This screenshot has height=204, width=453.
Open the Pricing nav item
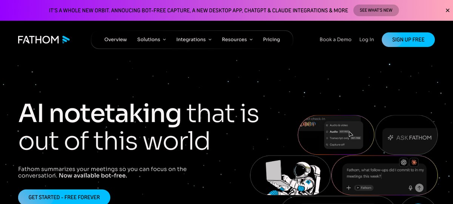tap(271, 40)
